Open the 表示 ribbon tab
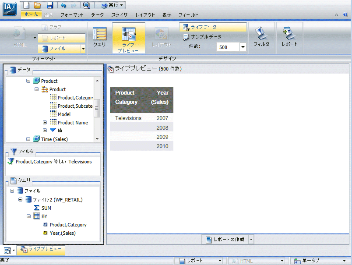The height and width of the screenshot is (265, 352). pos(167,15)
